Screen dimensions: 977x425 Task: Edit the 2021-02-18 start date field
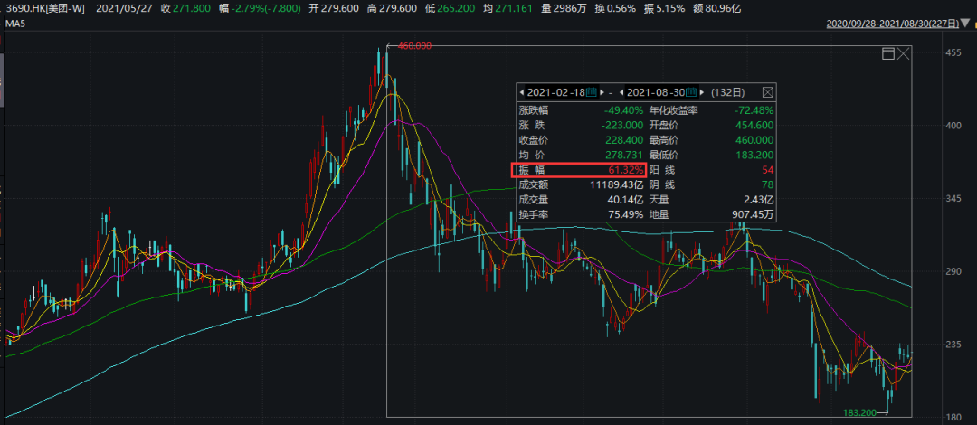(x=555, y=92)
